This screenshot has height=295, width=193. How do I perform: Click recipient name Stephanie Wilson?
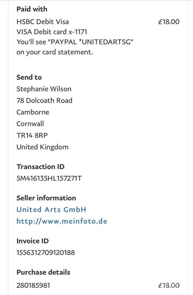(44, 89)
